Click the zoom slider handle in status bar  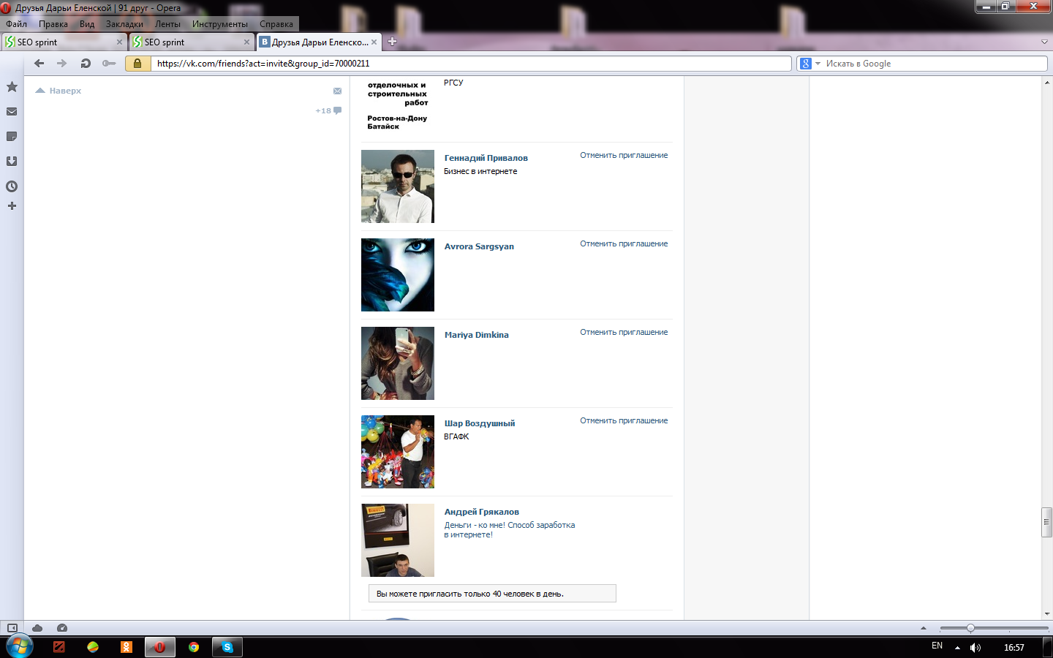point(970,628)
